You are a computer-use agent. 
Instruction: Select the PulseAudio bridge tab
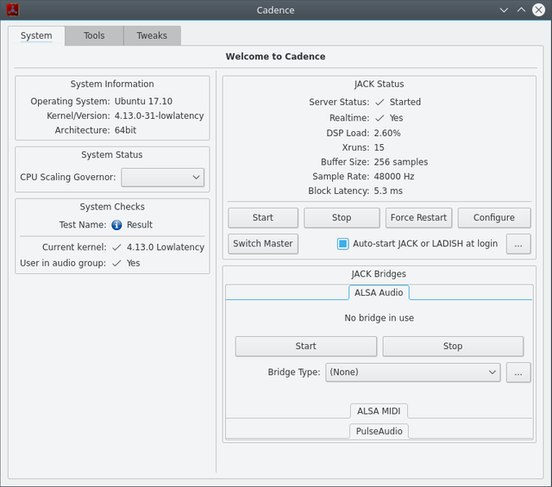379,431
